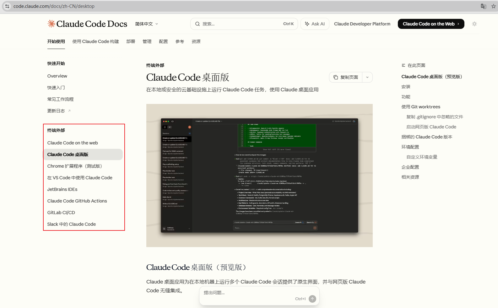Screen dimensions: 498x308
Task: Click the browser translate page icon
Action: pyautogui.click(x=484, y=6)
